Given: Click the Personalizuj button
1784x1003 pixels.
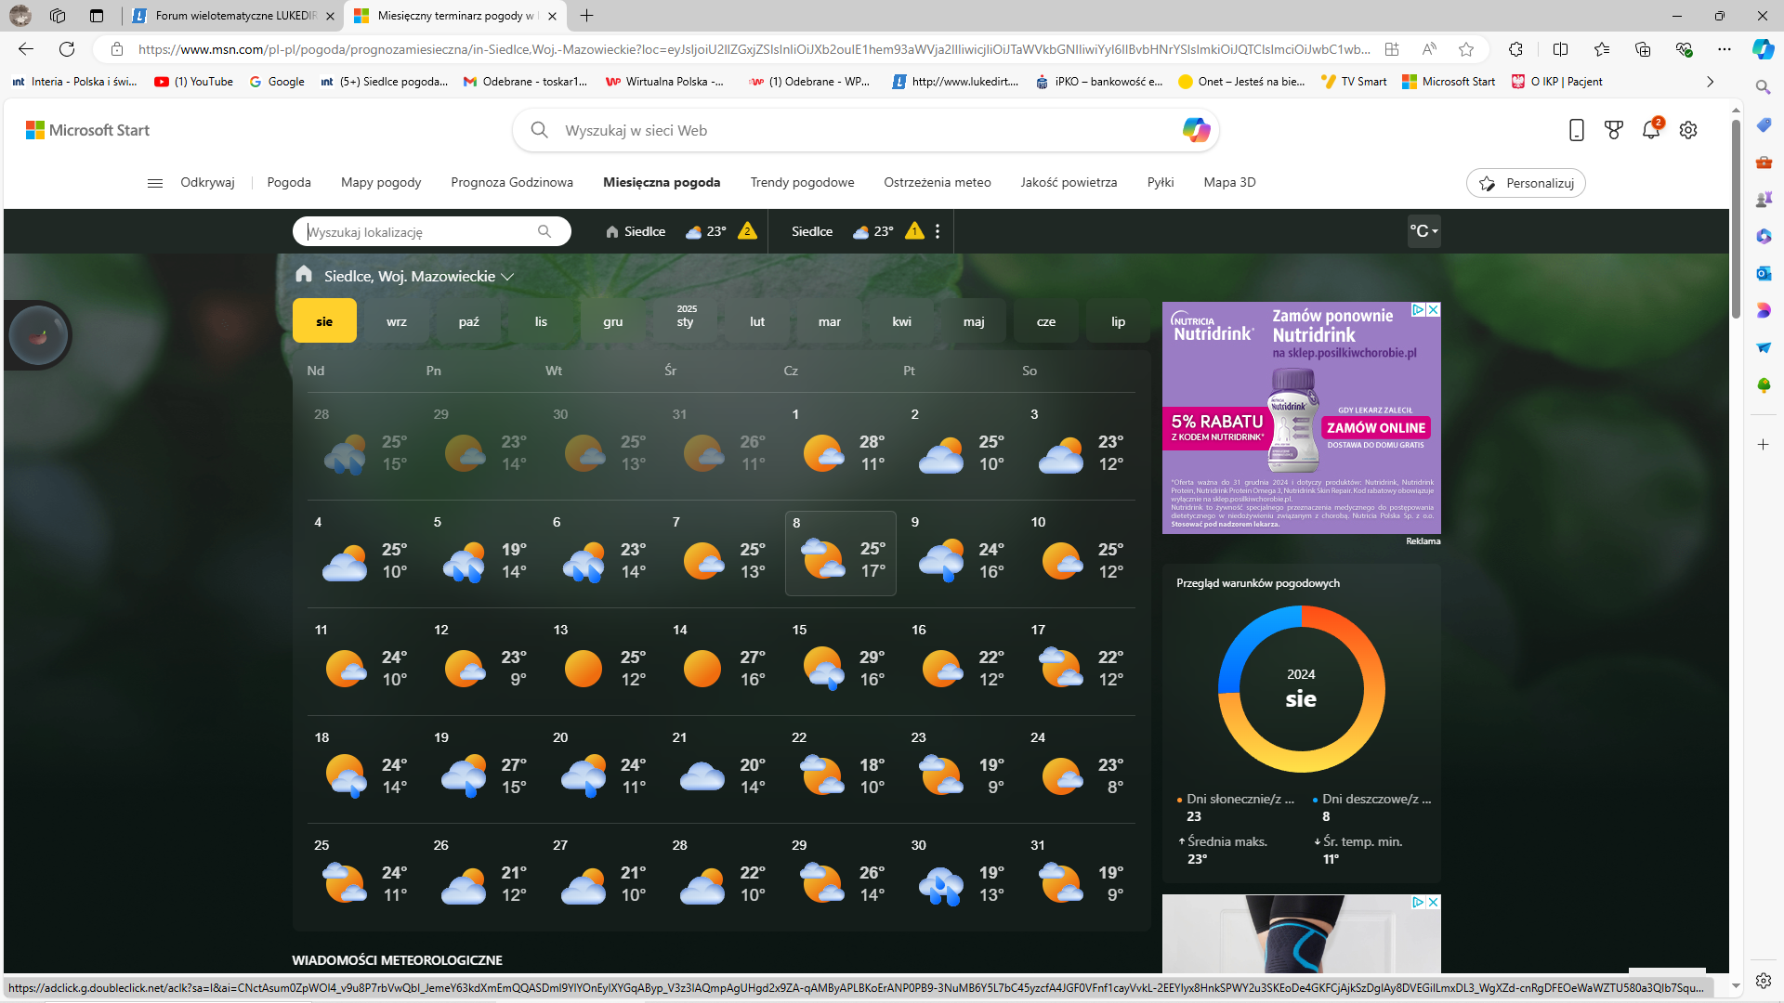Looking at the screenshot, I should [x=1526, y=183].
